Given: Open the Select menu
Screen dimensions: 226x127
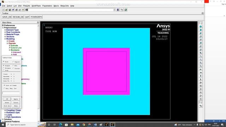Looking at the screenshot, I should [10, 6].
